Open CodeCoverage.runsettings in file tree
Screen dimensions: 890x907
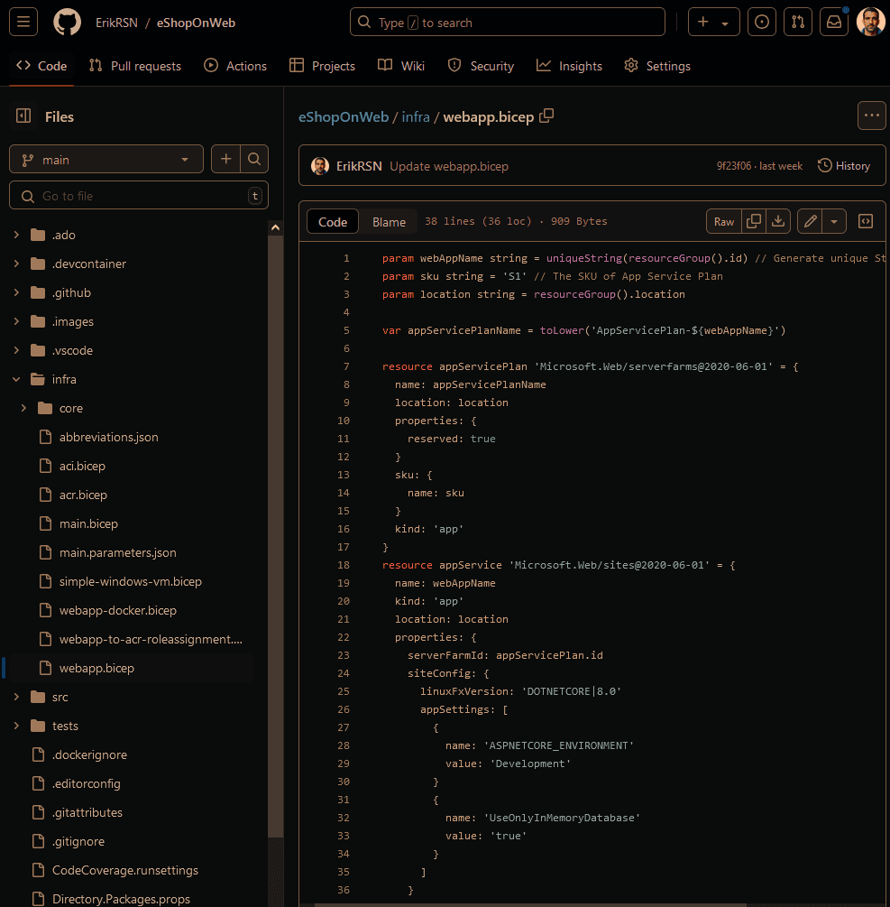pyautogui.click(x=124, y=871)
